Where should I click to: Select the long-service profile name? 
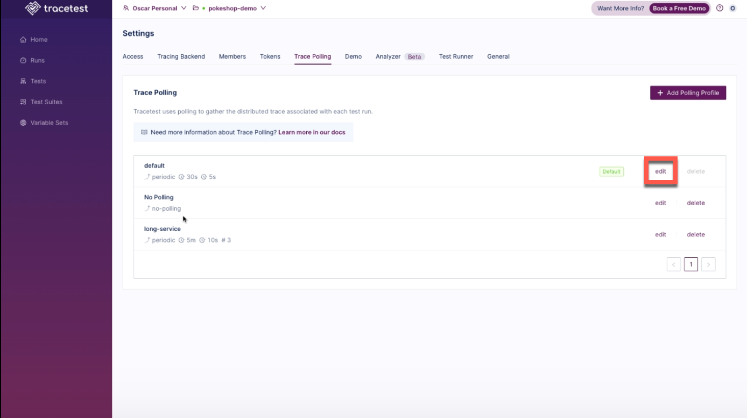[x=163, y=229]
